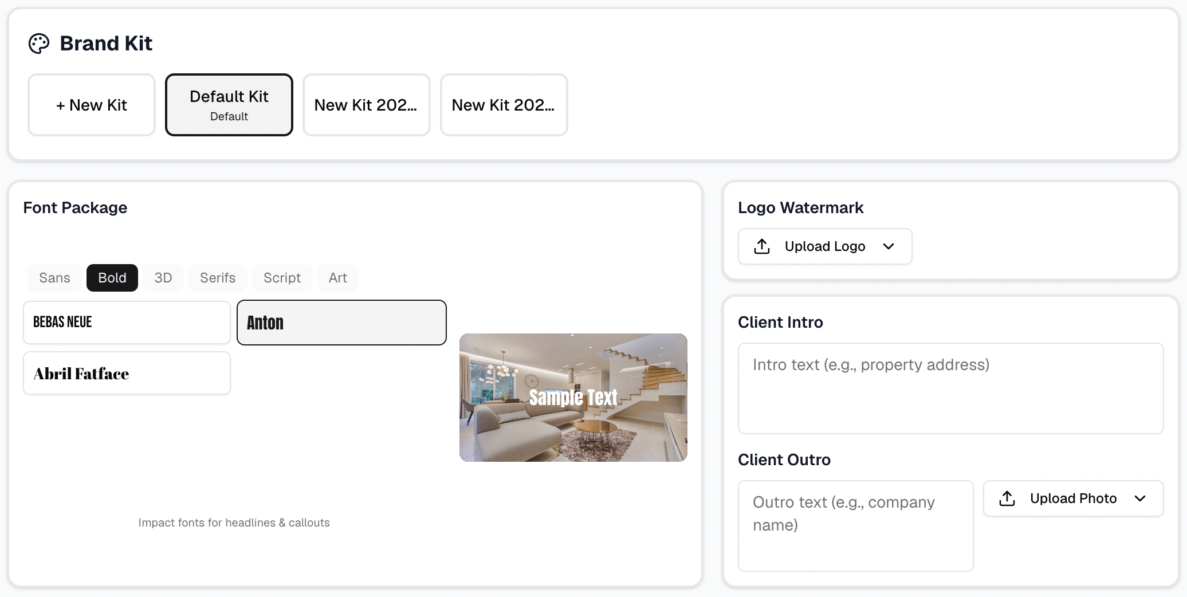The width and height of the screenshot is (1187, 597).
Task: Expand the Upload Logo dropdown chevron
Action: pos(889,246)
